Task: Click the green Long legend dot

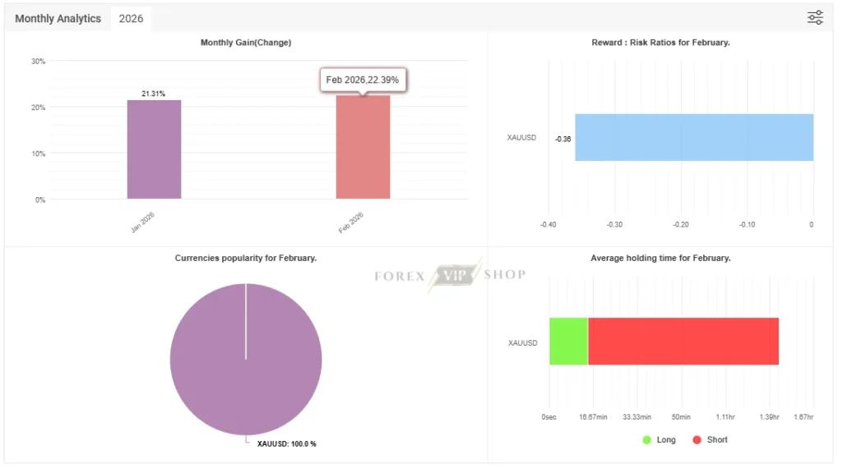Action: tap(646, 439)
